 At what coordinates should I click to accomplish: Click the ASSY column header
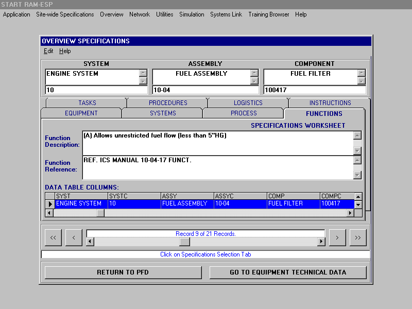click(x=187, y=196)
